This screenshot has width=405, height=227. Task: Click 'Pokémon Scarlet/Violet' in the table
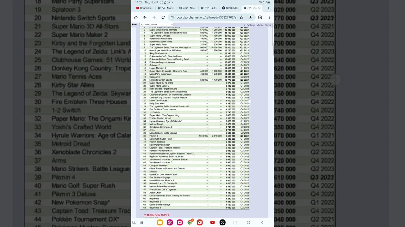(161, 42)
